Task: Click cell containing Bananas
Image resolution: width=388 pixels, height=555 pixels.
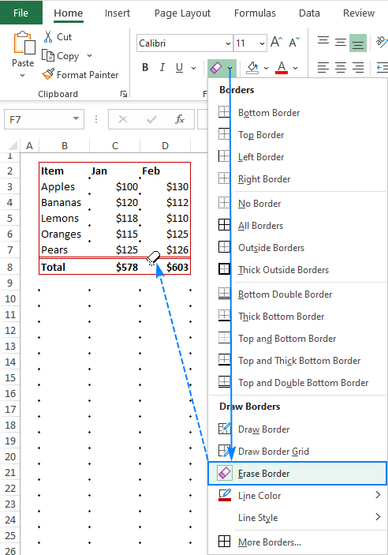Action: pos(64,202)
